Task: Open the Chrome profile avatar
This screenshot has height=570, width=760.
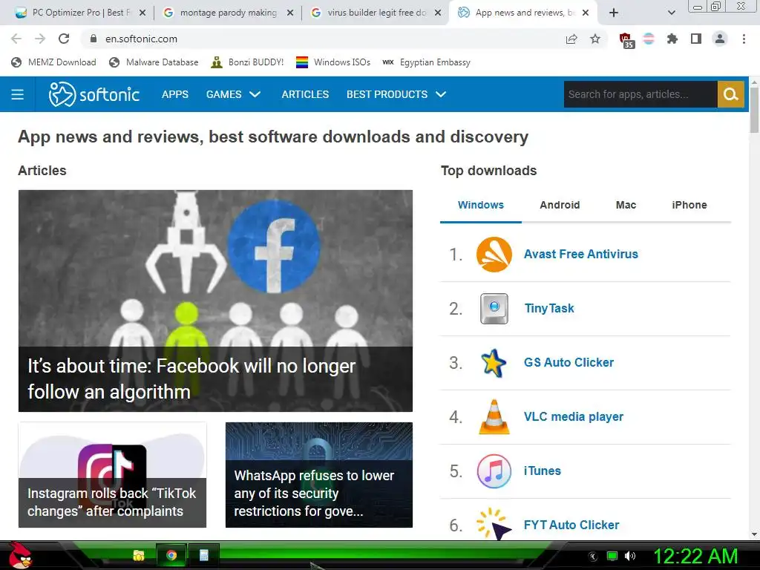Action: pos(720,39)
